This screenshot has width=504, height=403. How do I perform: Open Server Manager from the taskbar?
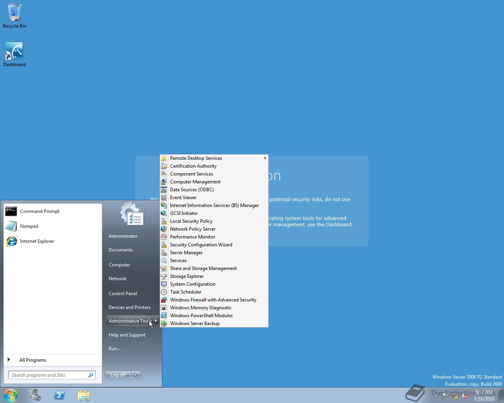coord(35,395)
